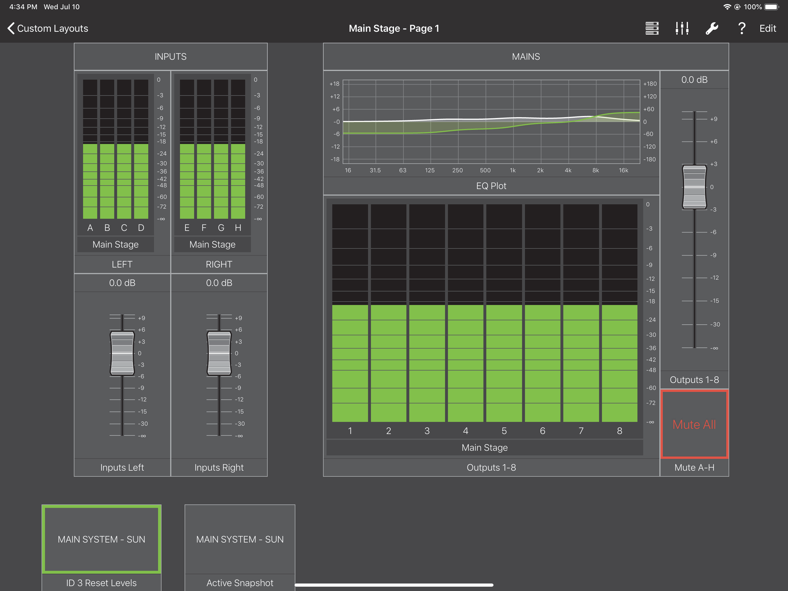Image resolution: width=788 pixels, height=591 pixels.
Task: Select the Inputs Right 0.0 dB value
Action: pos(219,283)
